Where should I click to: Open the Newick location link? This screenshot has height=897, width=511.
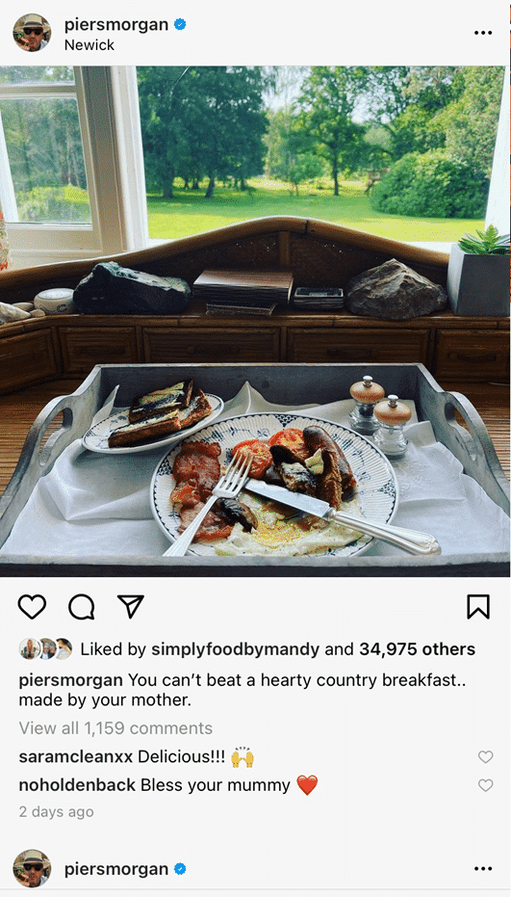(89, 45)
